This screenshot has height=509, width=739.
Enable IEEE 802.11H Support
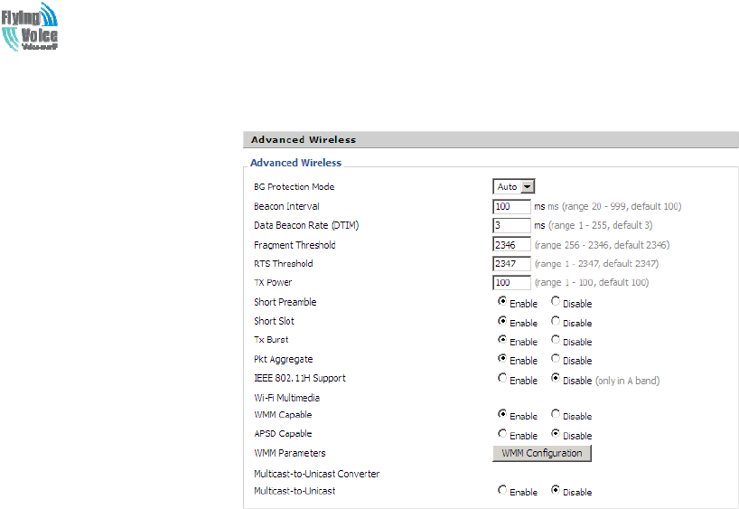click(502, 378)
